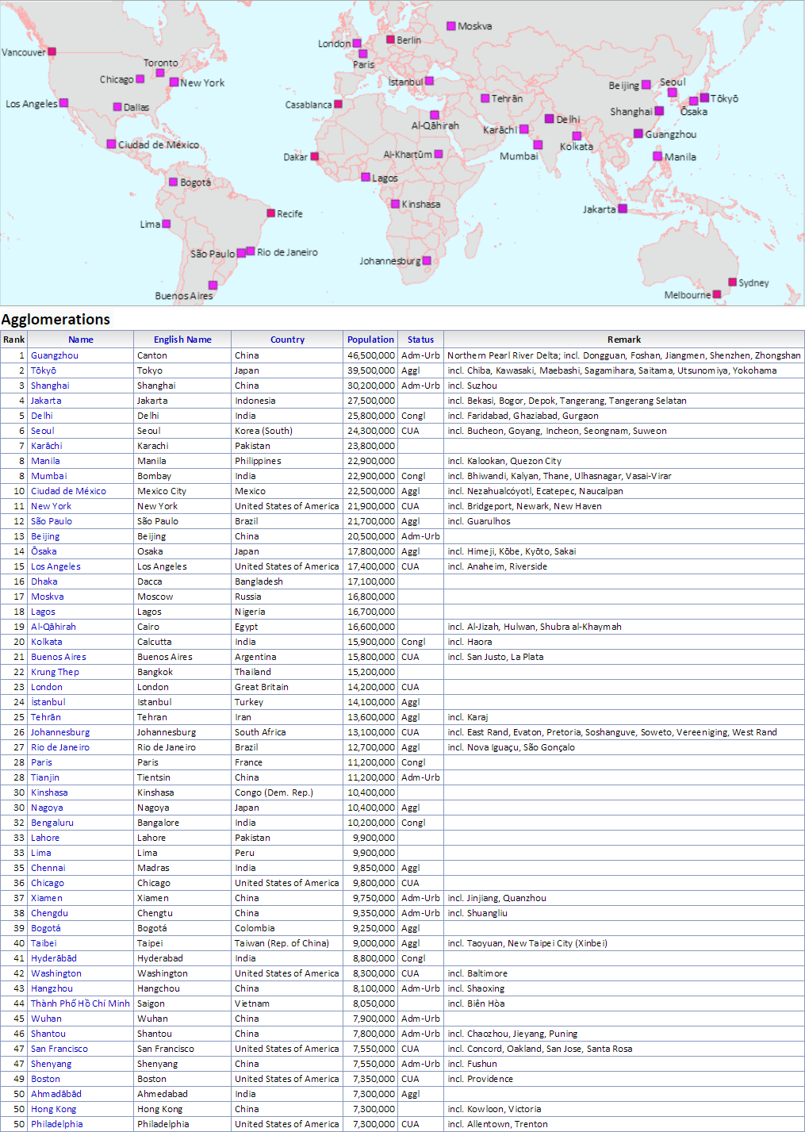Follow the Hyderābād table link
Viewport: 805px width, 1132px height.
point(54,958)
